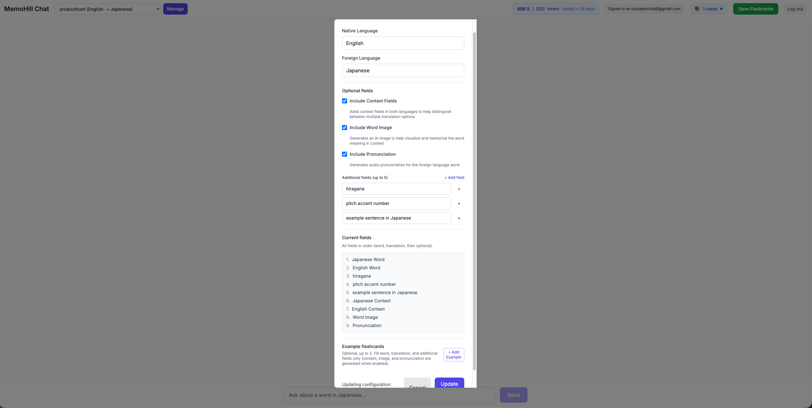Remove the hiragana additional field
812x408 pixels.
click(x=459, y=189)
